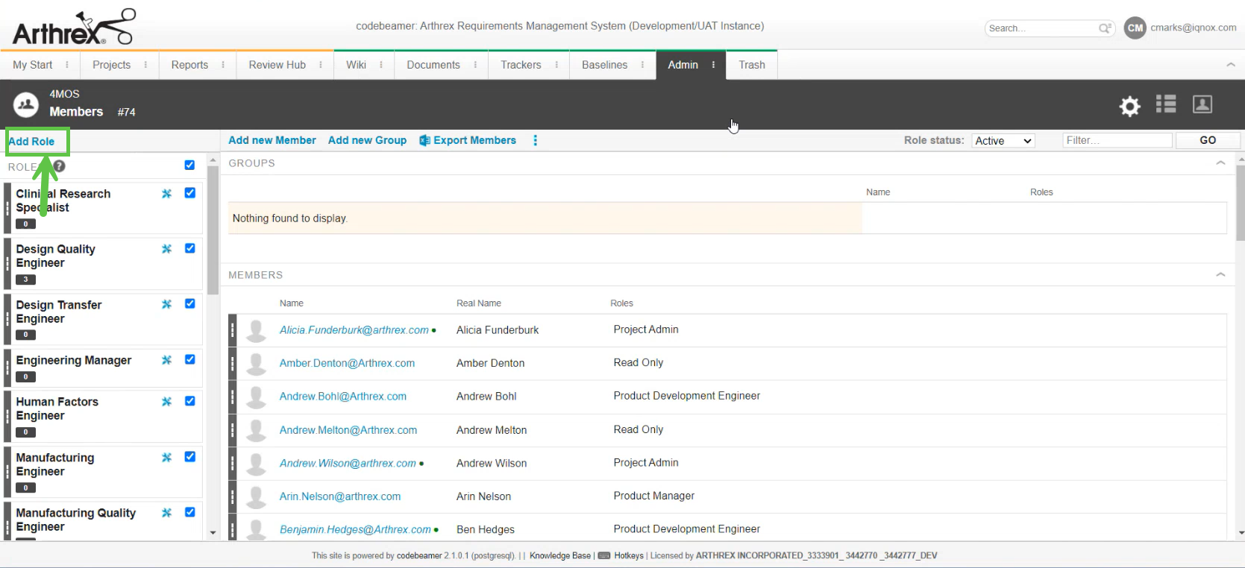The width and height of the screenshot is (1245, 568).
Task: Toggle the select-all Roles checkbox
Action: (189, 165)
